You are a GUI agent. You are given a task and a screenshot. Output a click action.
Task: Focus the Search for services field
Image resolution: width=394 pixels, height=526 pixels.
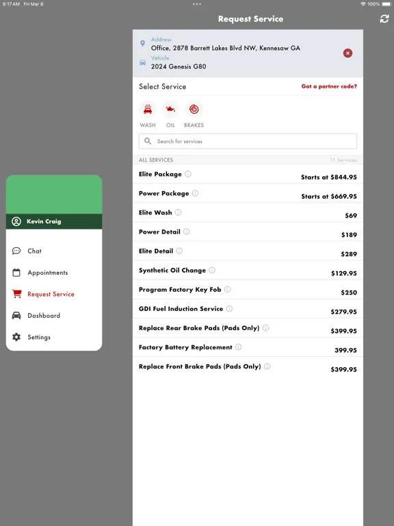coord(248,141)
